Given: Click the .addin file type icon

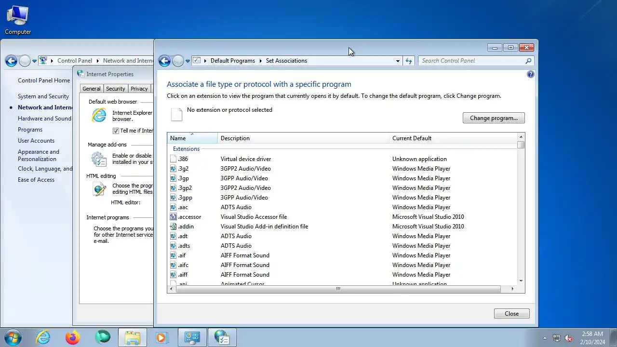Looking at the screenshot, I should pyautogui.click(x=173, y=227).
